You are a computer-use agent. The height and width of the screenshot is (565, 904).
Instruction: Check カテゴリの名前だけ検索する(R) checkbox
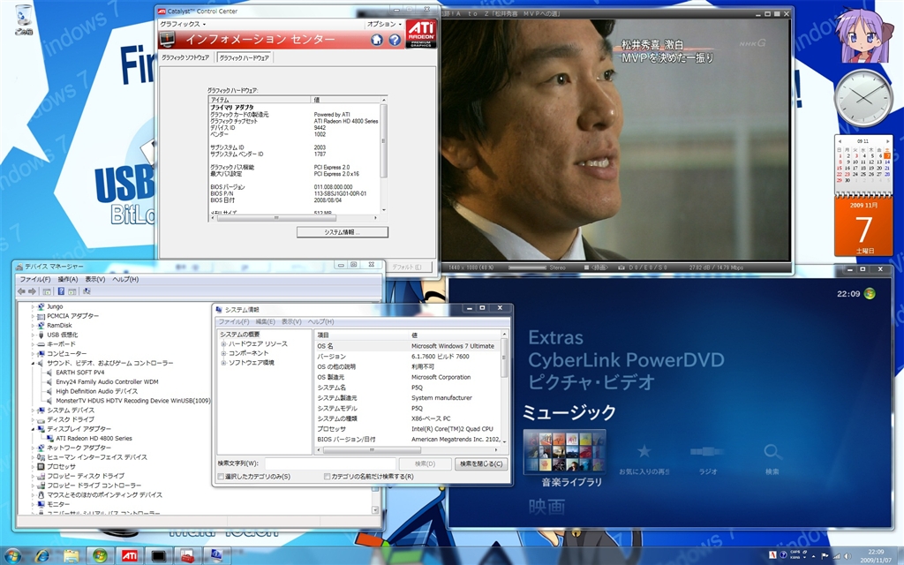(327, 477)
